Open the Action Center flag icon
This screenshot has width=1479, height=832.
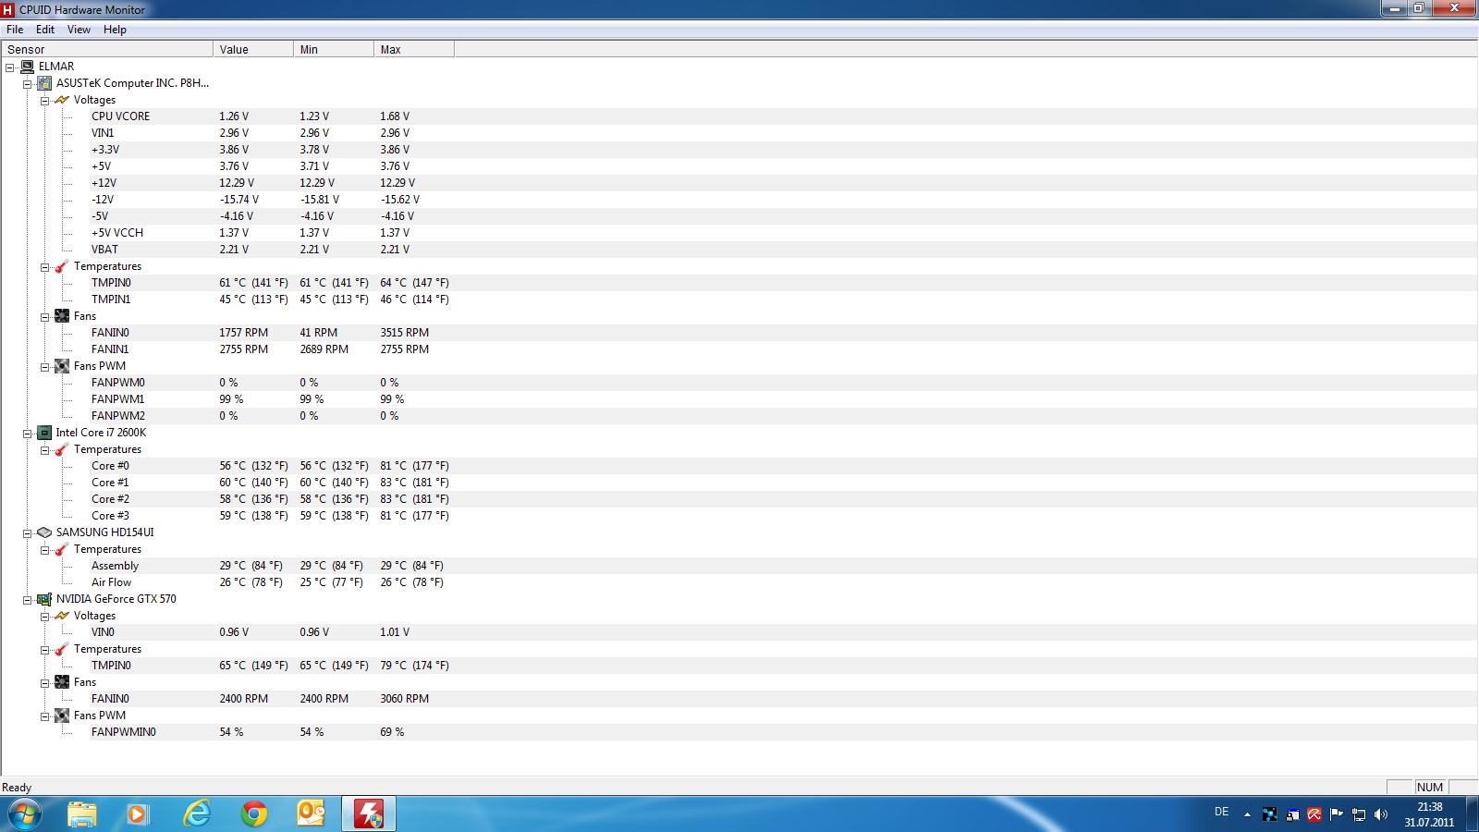click(1336, 814)
